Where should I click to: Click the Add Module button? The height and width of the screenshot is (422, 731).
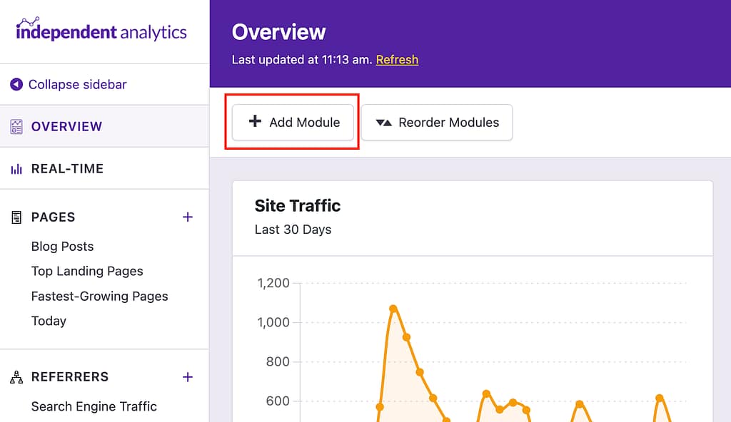tap(292, 122)
